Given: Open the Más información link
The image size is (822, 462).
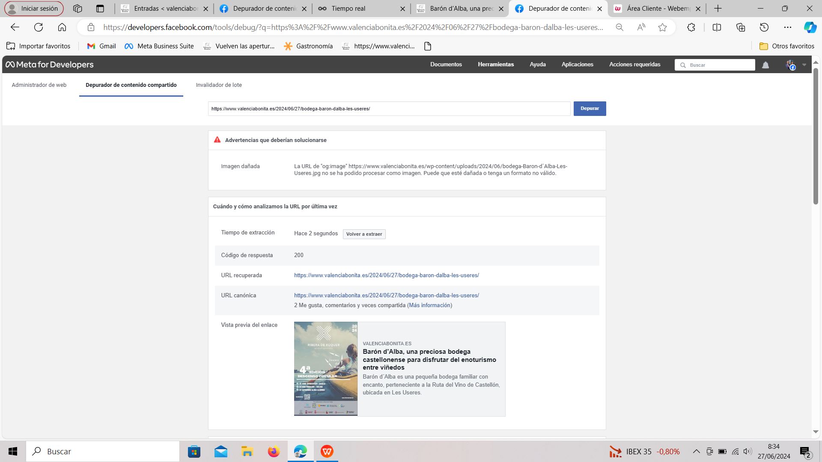Looking at the screenshot, I should (429, 305).
